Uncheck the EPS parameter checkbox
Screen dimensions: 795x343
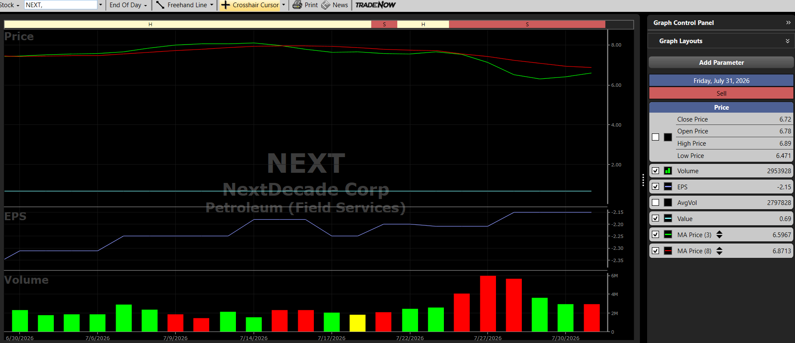click(x=656, y=187)
